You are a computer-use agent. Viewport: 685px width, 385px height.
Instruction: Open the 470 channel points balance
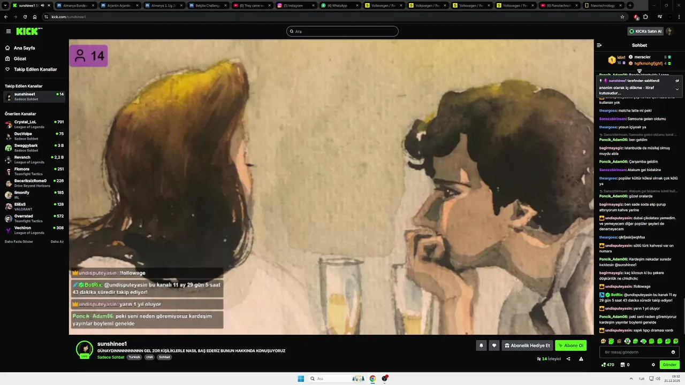click(x=608, y=365)
